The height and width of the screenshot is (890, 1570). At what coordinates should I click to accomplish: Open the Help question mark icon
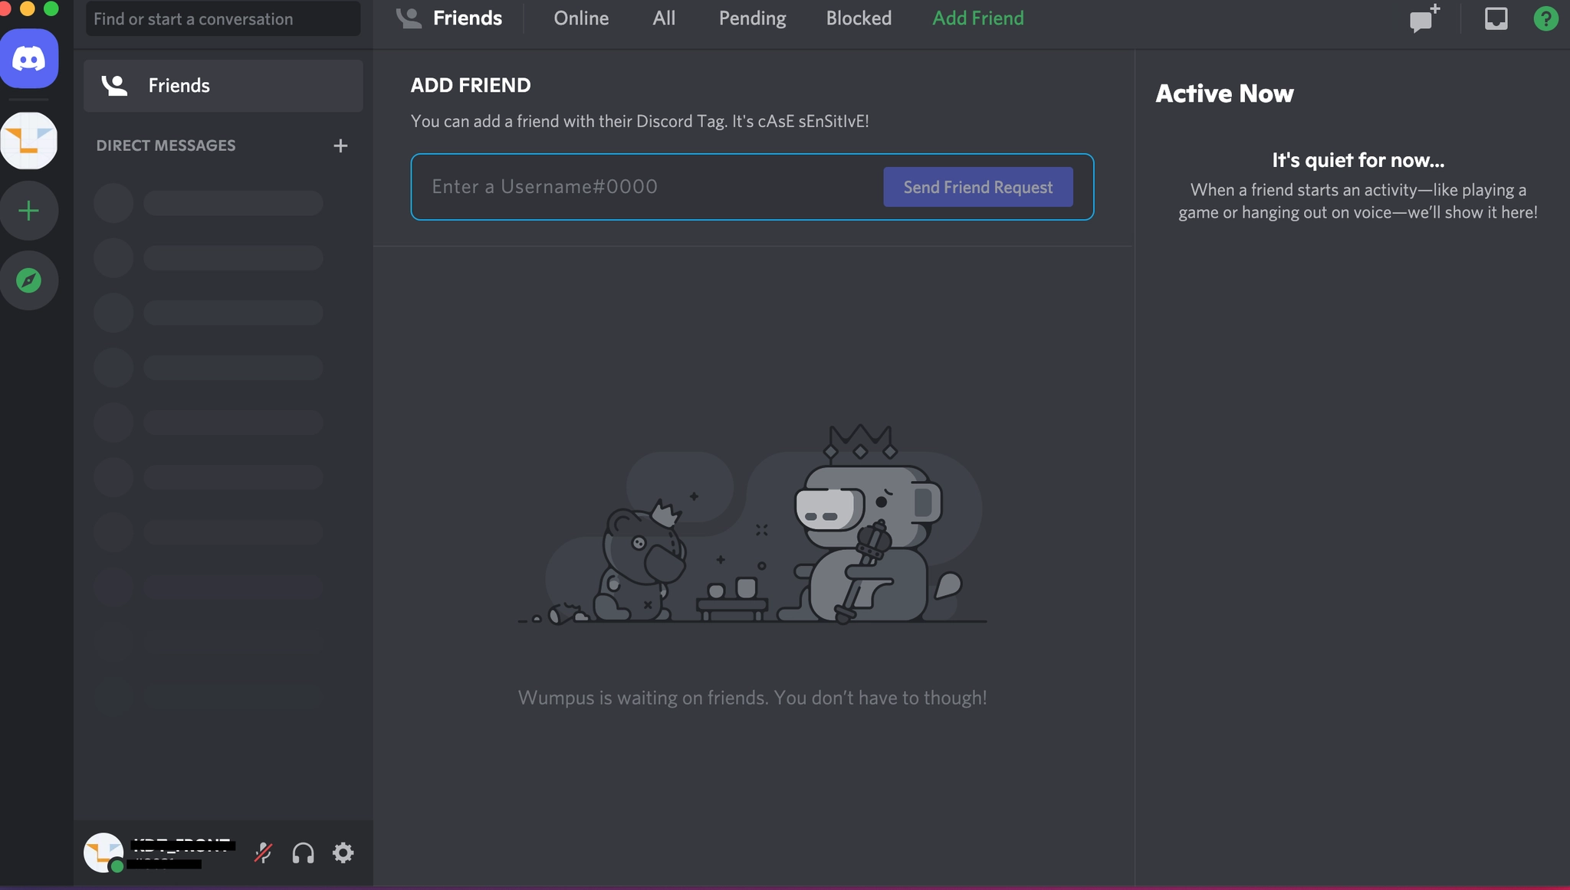pyautogui.click(x=1545, y=18)
